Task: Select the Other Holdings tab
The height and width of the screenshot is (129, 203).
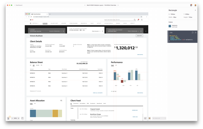Action: coord(73,23)
